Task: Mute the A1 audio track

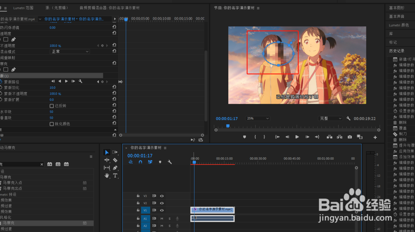Action: tap(162, 218)
